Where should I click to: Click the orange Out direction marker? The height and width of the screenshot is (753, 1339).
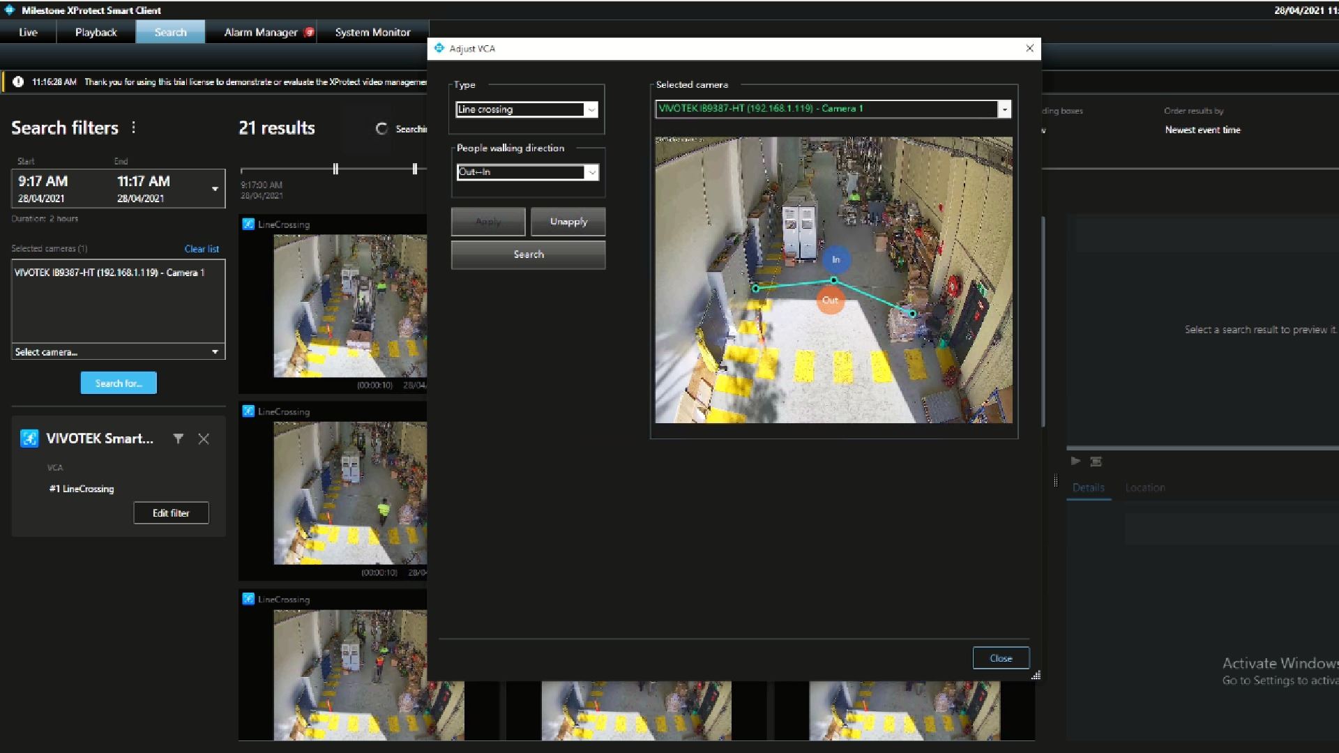pos(830,300)
